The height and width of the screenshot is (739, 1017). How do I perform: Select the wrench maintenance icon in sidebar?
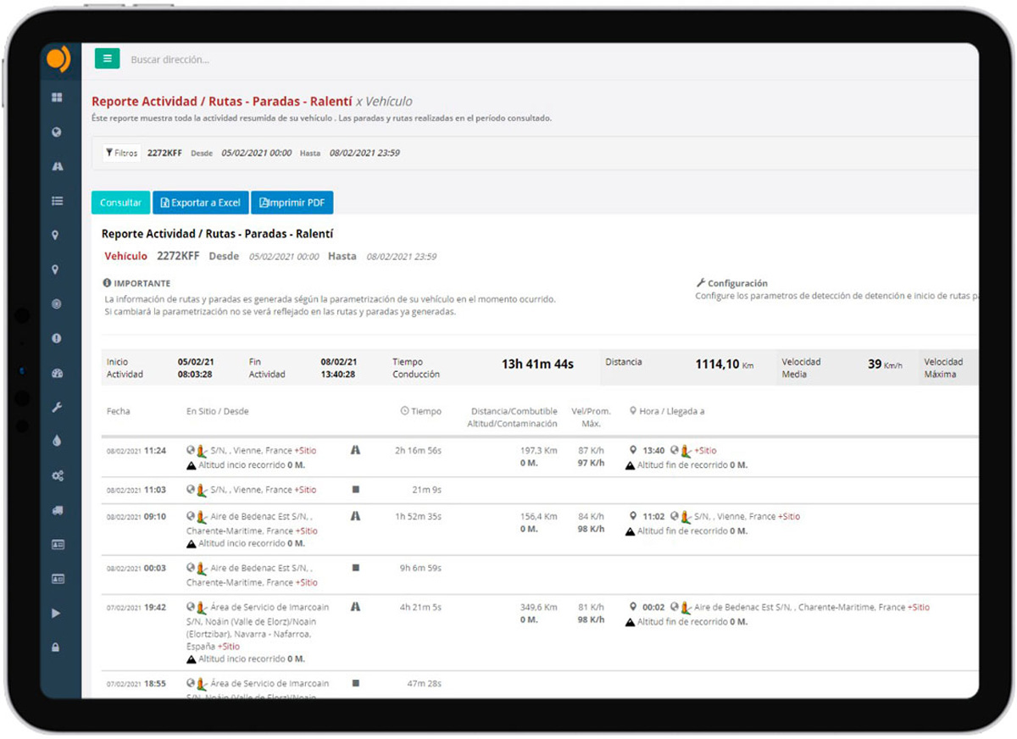click(57, 408)
